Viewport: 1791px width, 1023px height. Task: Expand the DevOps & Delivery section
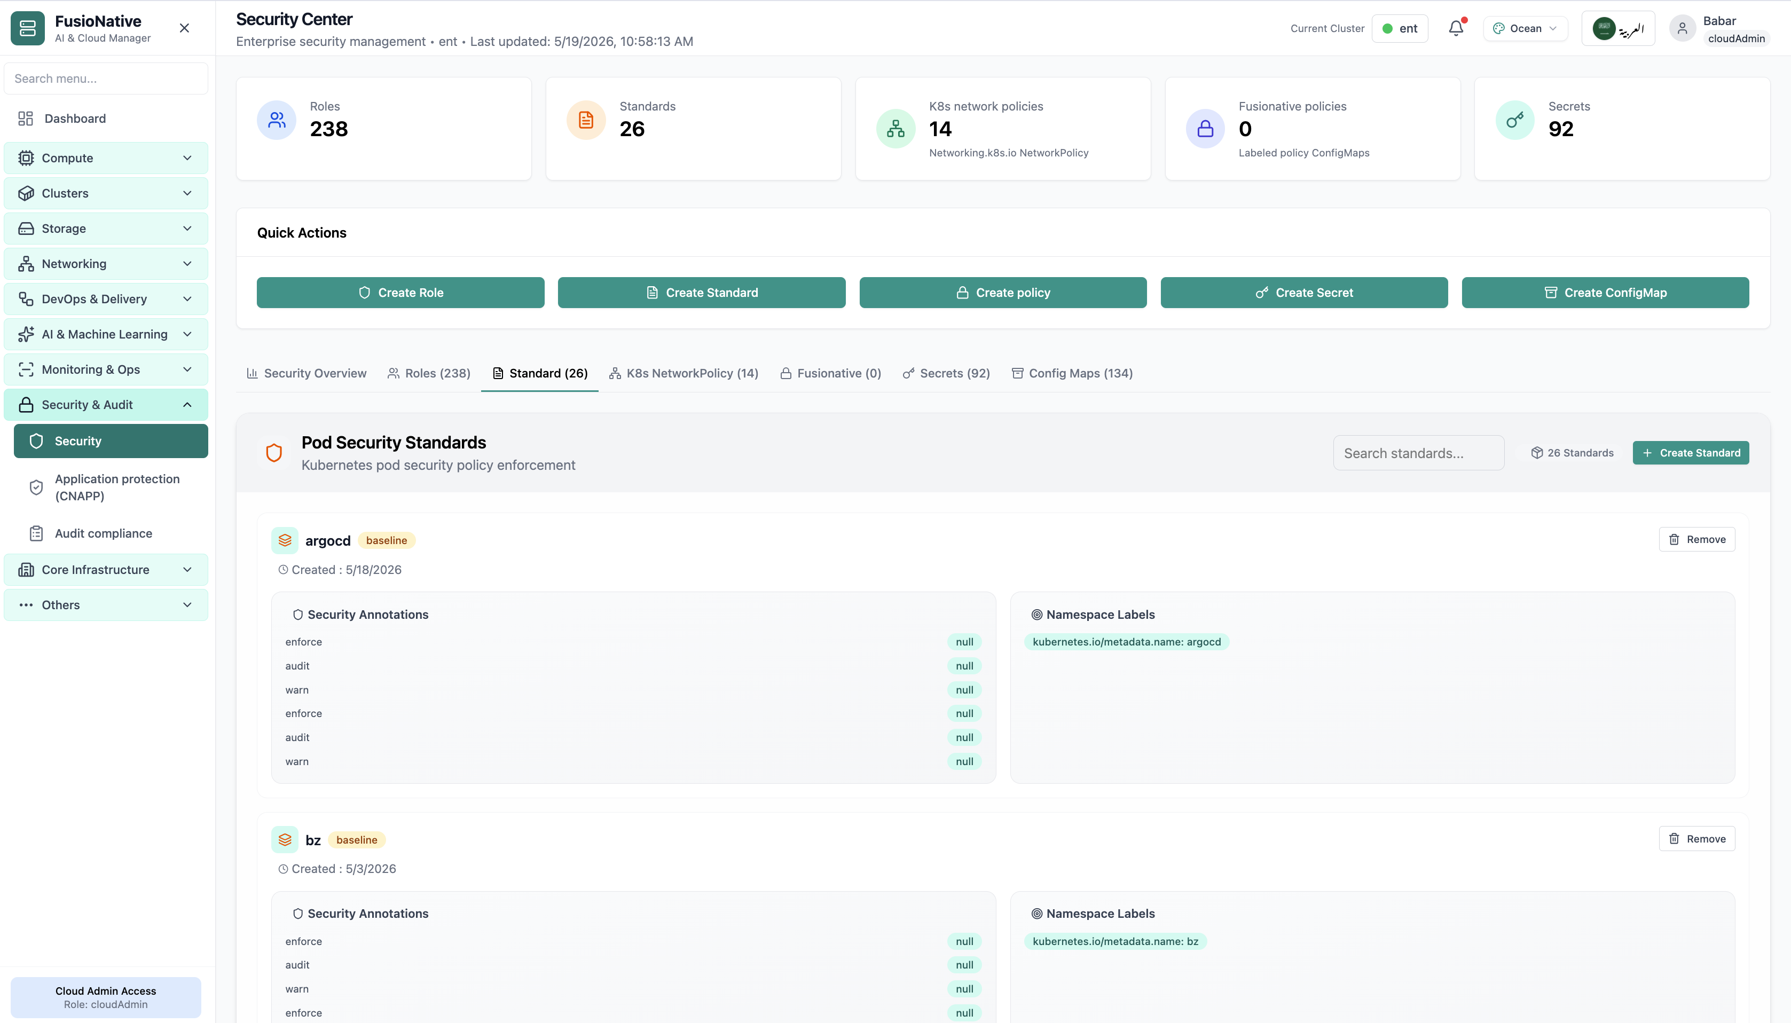tap(106, 300)
